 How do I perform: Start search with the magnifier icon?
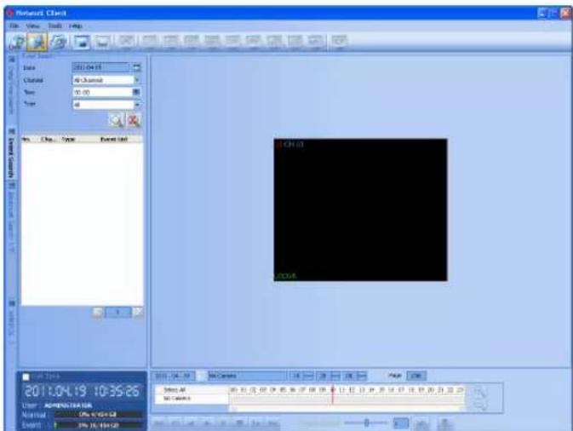coord(117,120)
